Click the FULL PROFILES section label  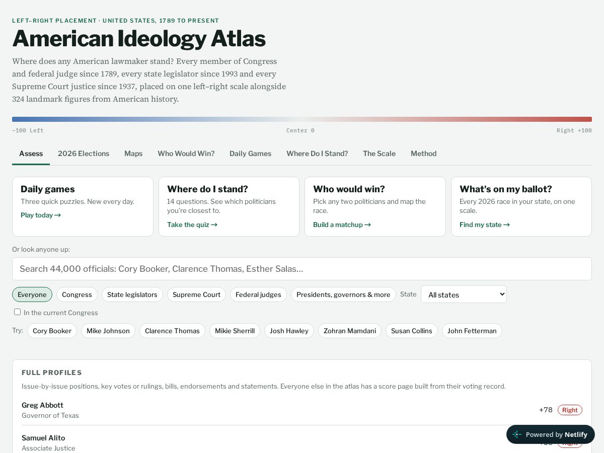coord(52,372)
